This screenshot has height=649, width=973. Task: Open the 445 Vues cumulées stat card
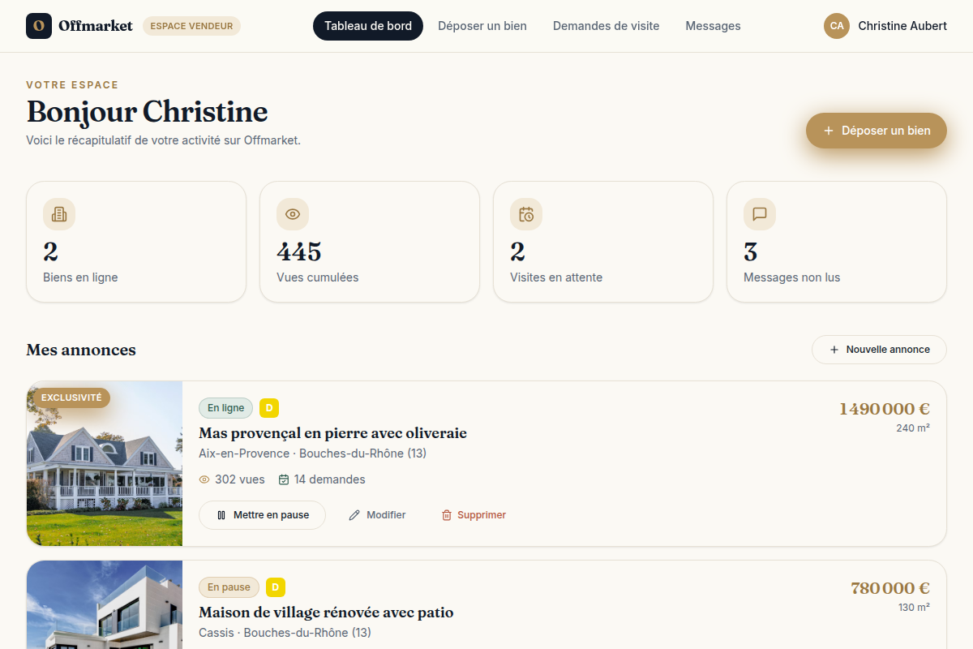pyautogui.click(x=370, y=242)
